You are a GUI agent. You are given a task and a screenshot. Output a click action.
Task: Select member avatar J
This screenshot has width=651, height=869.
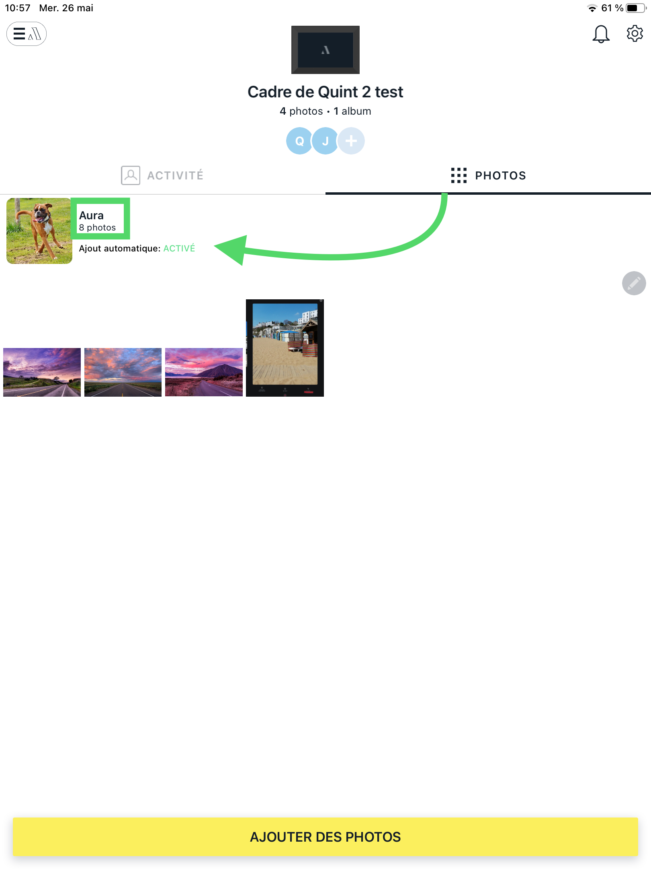[325, 141]
